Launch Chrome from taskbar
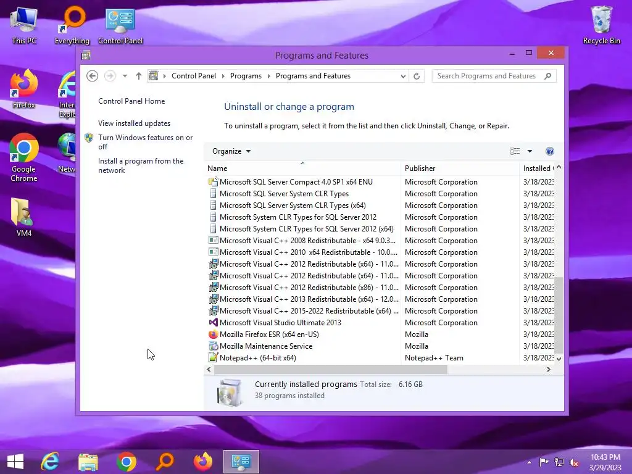This screenshot has height=474, width=632. [x=126, y=462]
